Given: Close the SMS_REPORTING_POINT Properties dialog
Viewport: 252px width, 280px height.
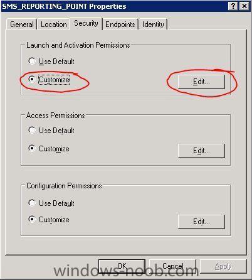Looking at the screenshot, I should point(244,6).
